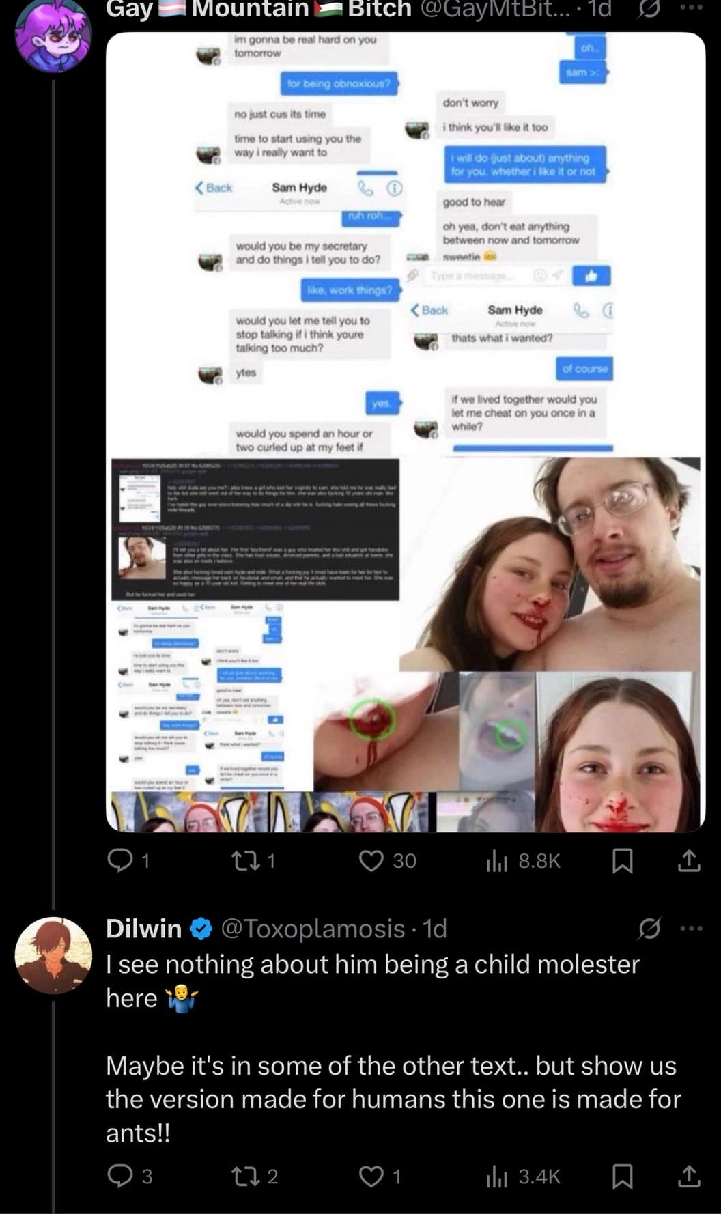721x1214 pixels.
Task: View 3.4K view count on Dilwin's reply
Action: [522, 1176]
